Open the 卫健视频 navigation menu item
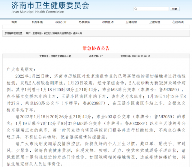192x167 pixels. 131,22
